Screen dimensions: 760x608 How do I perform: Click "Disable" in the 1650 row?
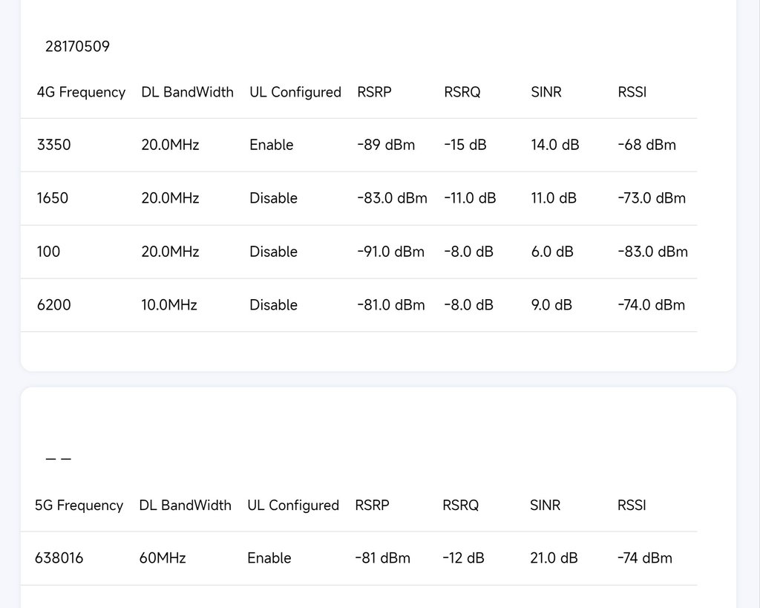tap(273, 198)
